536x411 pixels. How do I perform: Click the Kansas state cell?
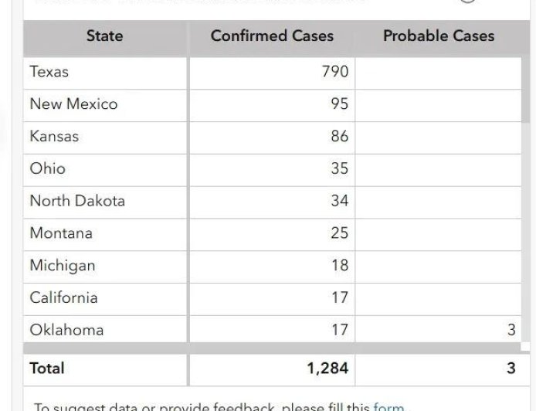(54, 137)
